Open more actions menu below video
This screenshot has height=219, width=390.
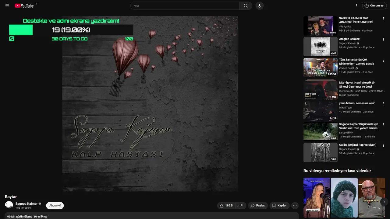click(x=295, y=206)
